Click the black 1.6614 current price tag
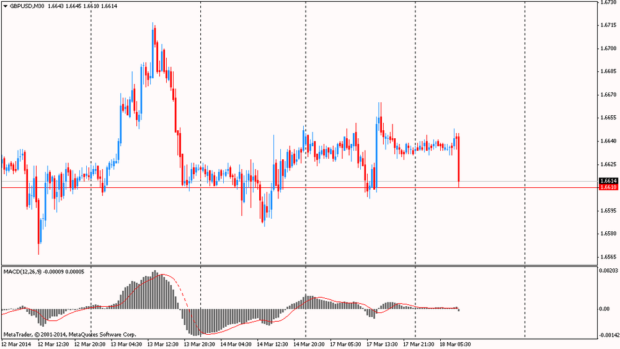Image resolution: width=620 pixels, height=349 pixels. pyautogui.click(x=608, y=181)
